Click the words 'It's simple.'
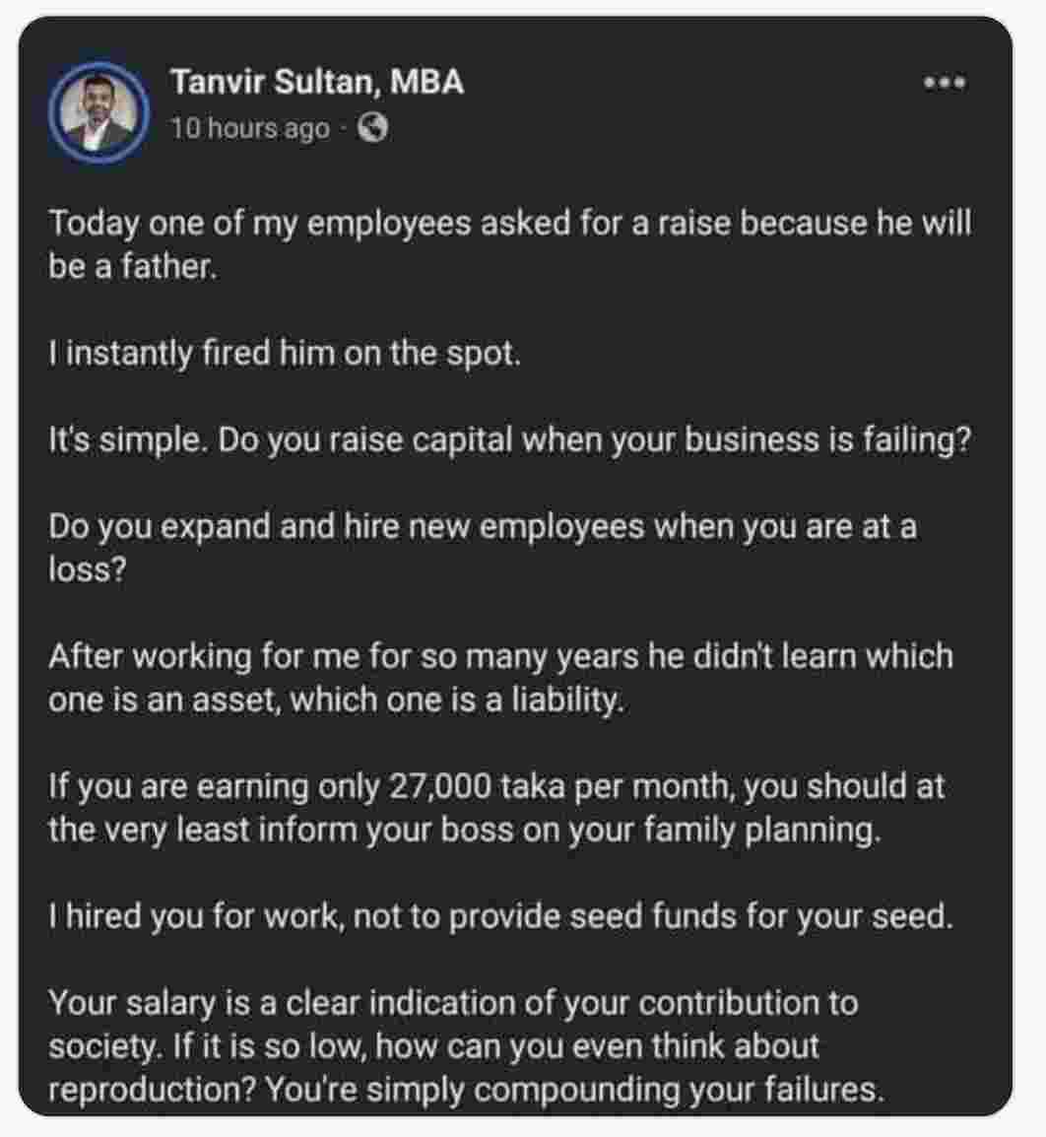 pos(128,439)
